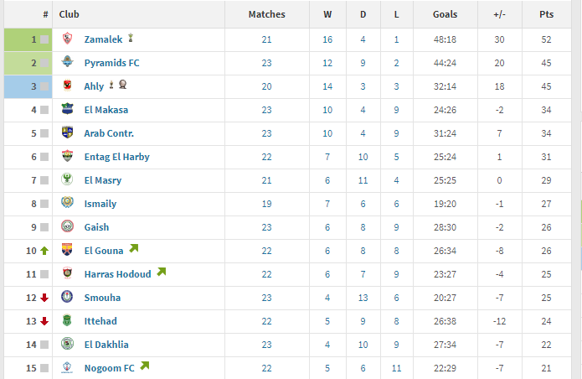Click the green arrow beside Nogoom FC
Screen dimensions: 582x379
(x=145, y=366)
